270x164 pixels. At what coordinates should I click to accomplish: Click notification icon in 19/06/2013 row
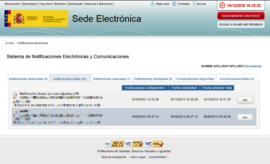click(15, 111)
